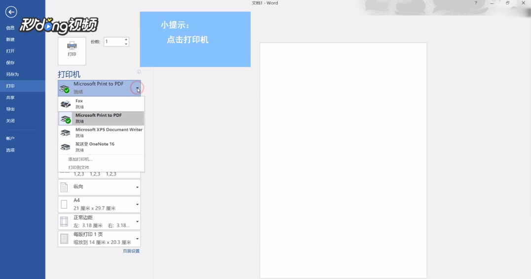
Task: Click the Print button with printer icon
Action: pos(72,51)
